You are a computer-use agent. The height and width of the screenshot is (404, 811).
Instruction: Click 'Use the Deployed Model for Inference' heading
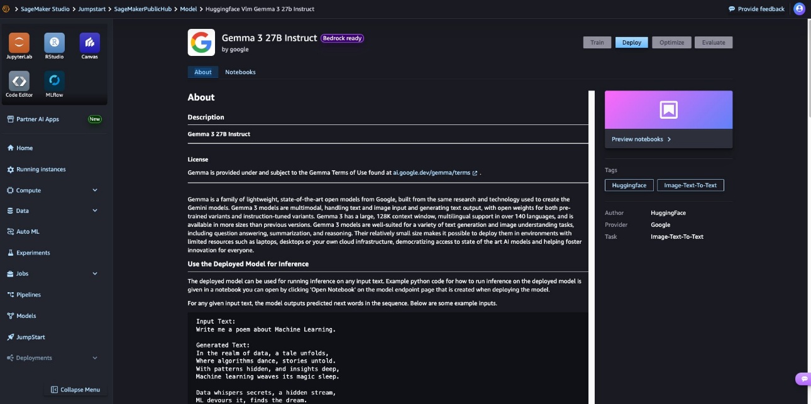click(x=248, y=264)
